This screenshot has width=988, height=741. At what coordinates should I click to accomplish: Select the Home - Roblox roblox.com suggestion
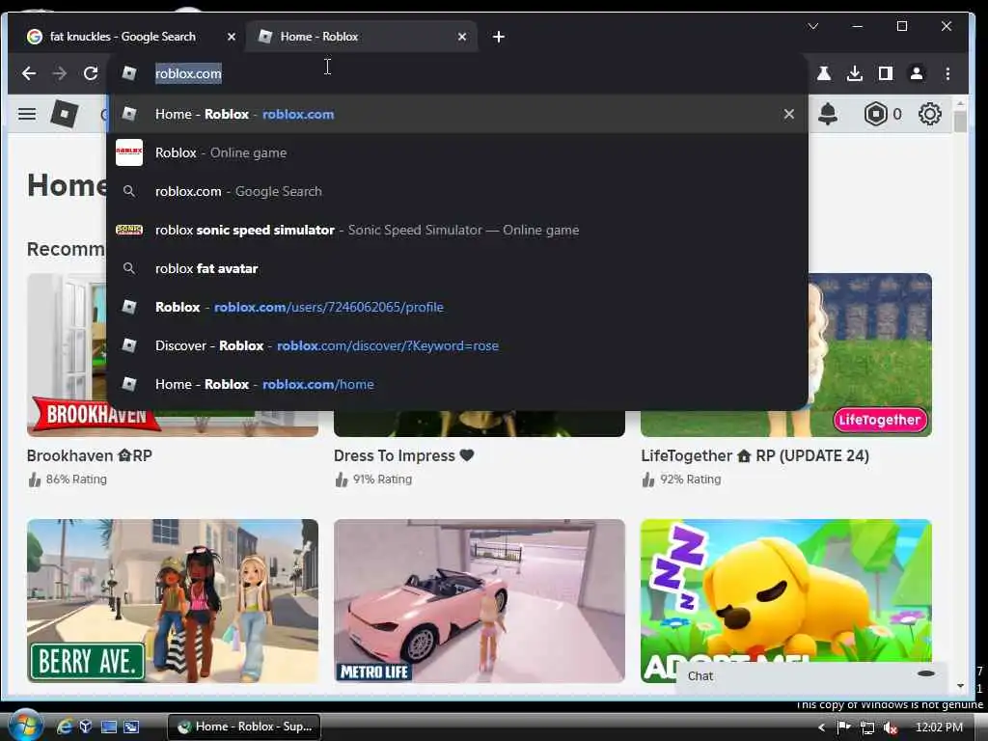[x=456, y=114]
